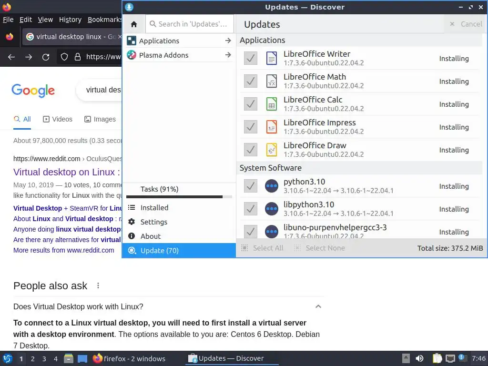This screenshot has width=488, height=366.
Task: Toggle the python3.10 checkbox
Action: [x=251, y=186]
